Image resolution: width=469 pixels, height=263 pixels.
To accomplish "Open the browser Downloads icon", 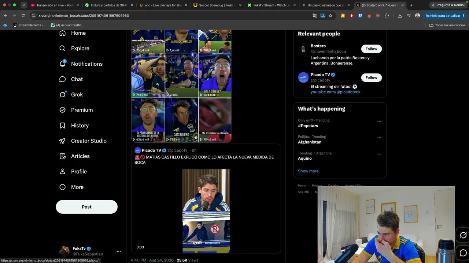I will [x=400, y=16].
